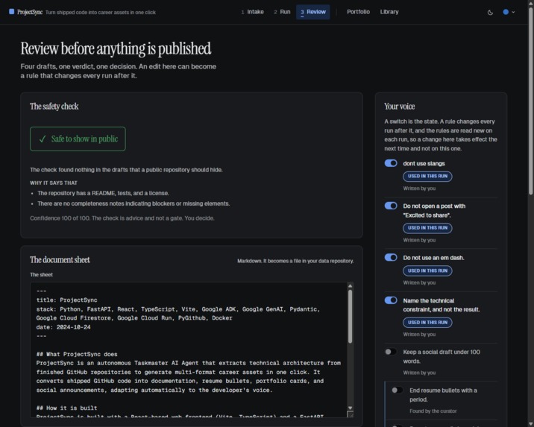Click the 'The safety check' heading
This screenshot has width=534, height=427.
click(x=54, y=107)
